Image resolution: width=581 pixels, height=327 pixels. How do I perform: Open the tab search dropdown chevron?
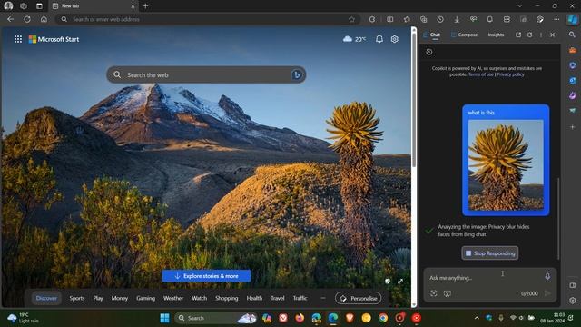pyautogui.click(x=520, y=6)
